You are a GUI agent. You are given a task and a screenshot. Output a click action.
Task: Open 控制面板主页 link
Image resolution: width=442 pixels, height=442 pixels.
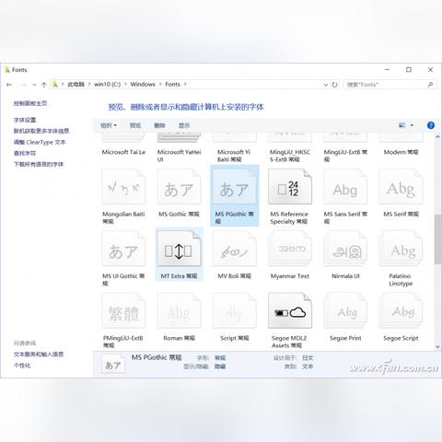pyautogui.click(x=30, y=103)
